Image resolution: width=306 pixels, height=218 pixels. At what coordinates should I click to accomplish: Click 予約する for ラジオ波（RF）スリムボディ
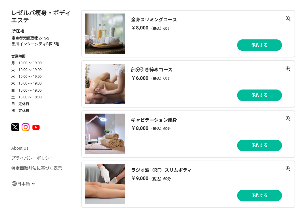(x=259, y=195)
